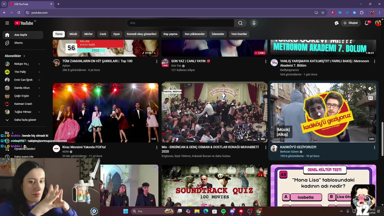Start voice search with the microphone
384x216 pixels.
pyautogui.click(x=254, y=23)
